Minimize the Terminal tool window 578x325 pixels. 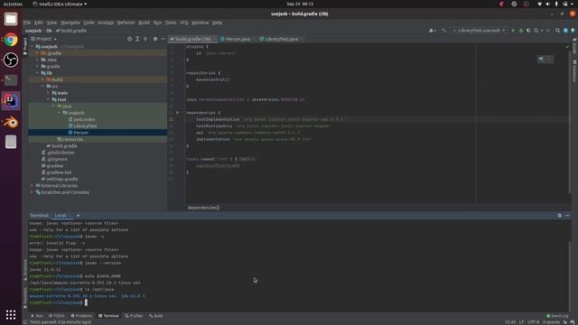(567, 215)
